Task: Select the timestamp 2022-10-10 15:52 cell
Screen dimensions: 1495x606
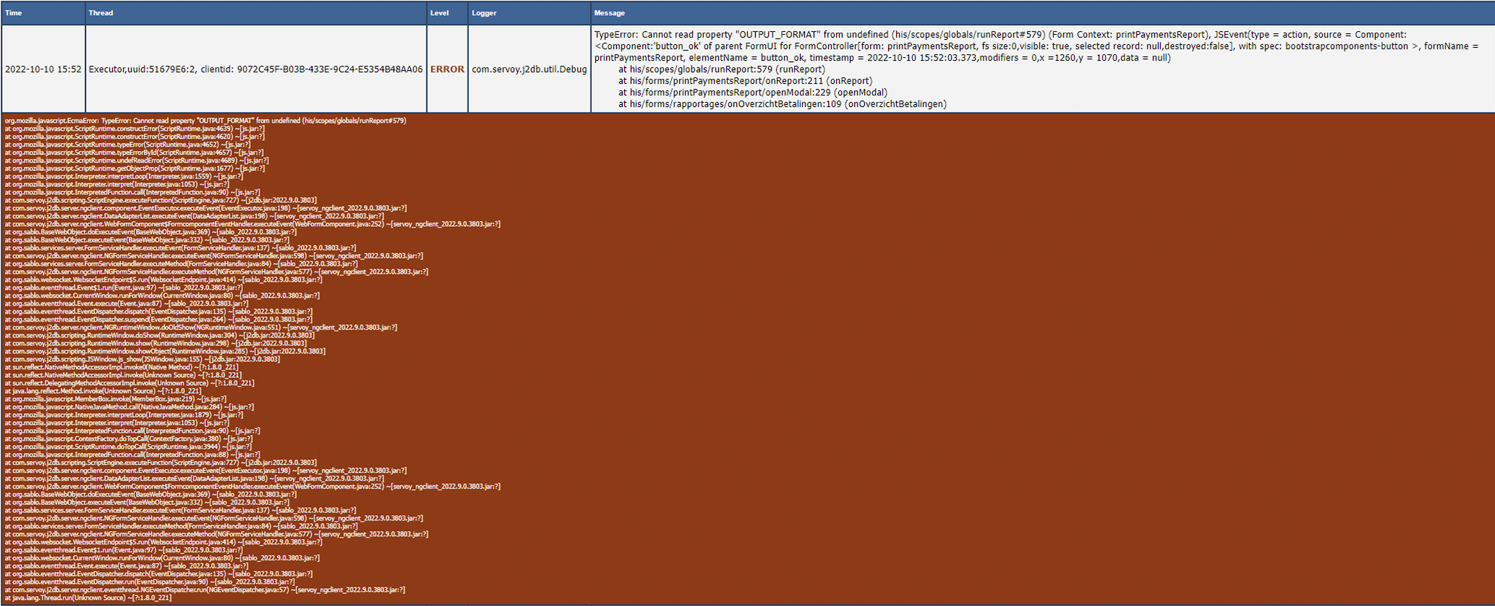Action: [43, 69]
